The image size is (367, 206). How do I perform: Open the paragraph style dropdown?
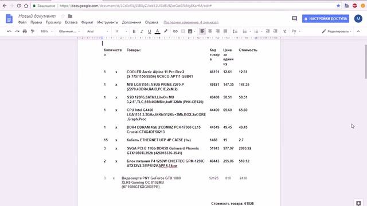click(x=69, y=31)
